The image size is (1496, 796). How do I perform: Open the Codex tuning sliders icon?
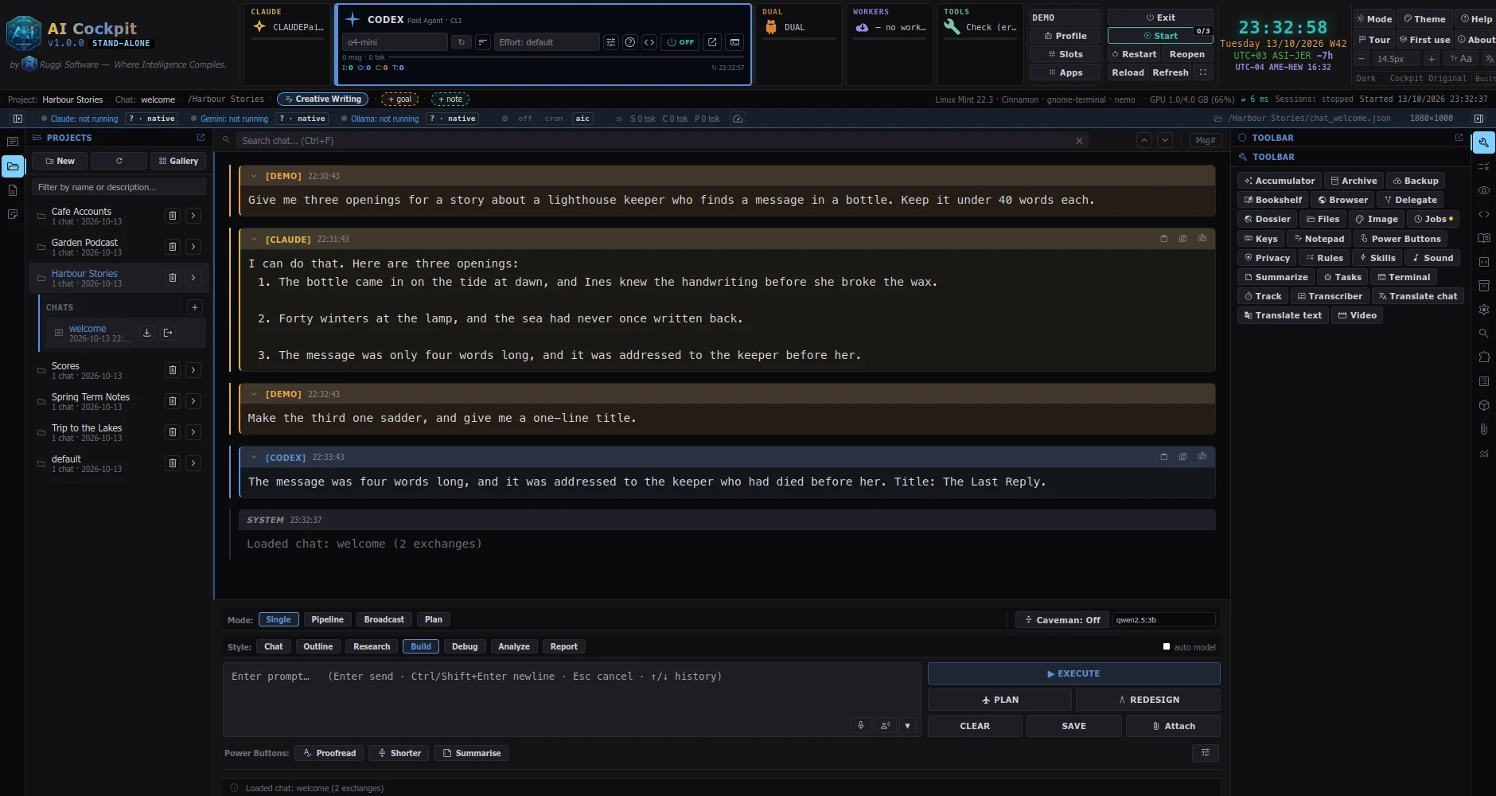[x=610, y=42]
